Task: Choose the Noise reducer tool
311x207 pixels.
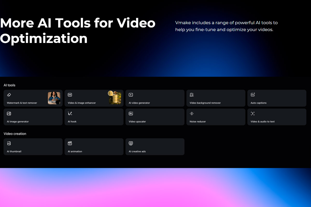Action: coord(216,117)
